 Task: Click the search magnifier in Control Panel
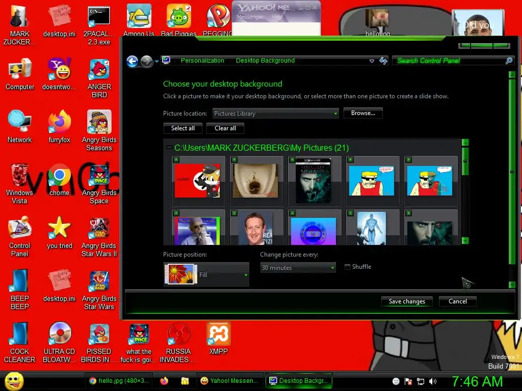pos(509,61)
